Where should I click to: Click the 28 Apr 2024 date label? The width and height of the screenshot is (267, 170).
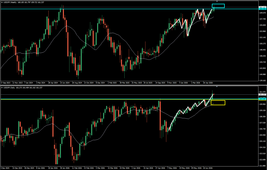click(x=53, y=83)
